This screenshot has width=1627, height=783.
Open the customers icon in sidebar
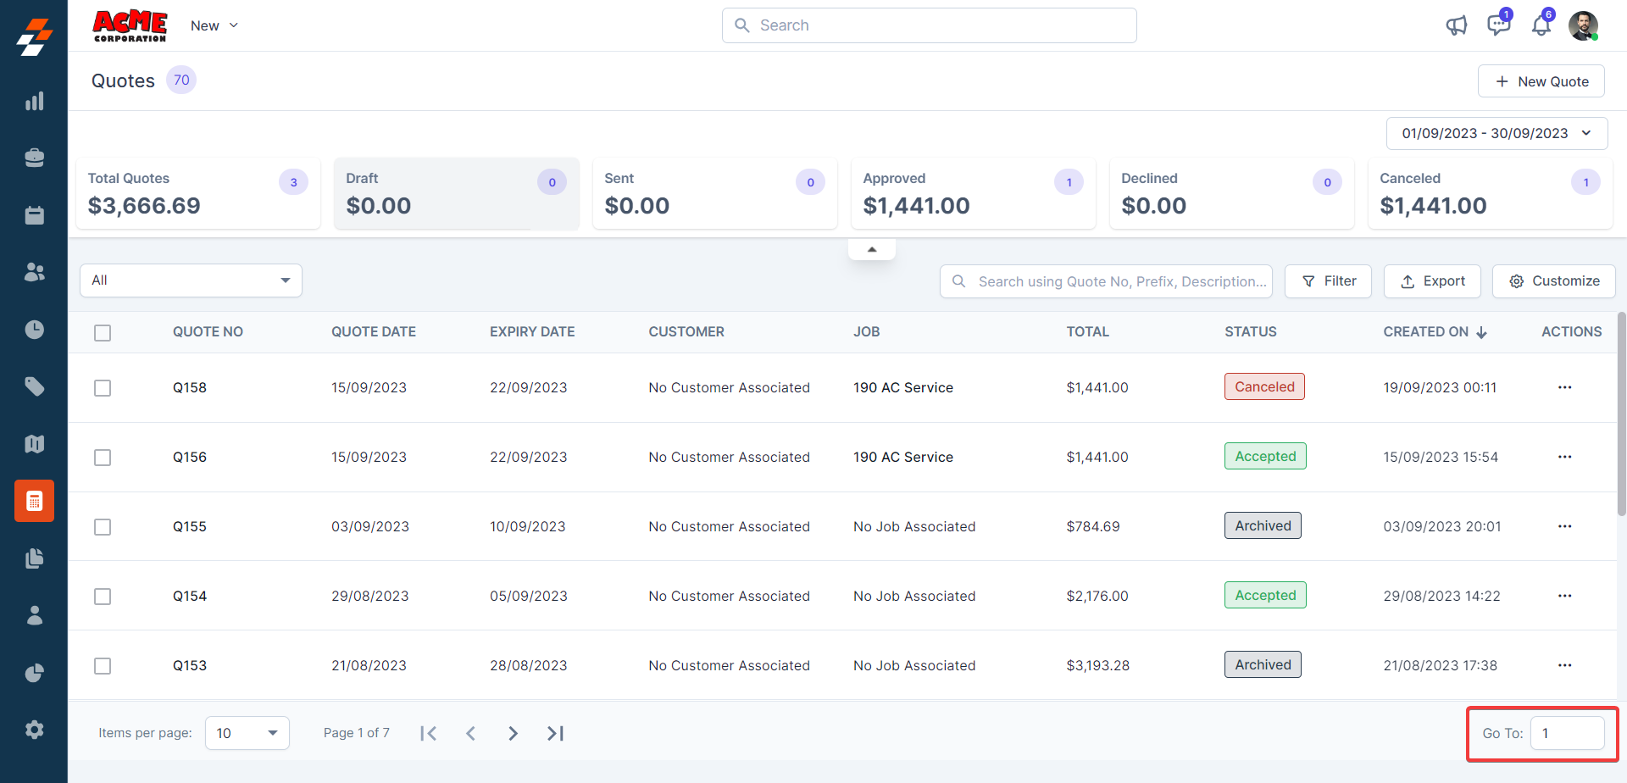(34, 272)
